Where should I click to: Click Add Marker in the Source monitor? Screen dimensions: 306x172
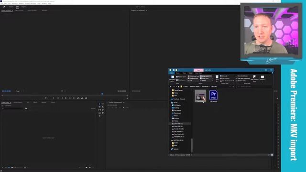point(46,98)
